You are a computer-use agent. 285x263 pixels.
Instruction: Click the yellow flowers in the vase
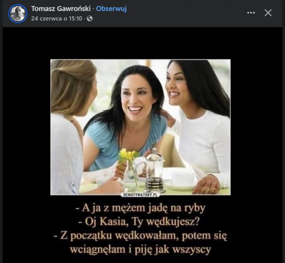128,156
